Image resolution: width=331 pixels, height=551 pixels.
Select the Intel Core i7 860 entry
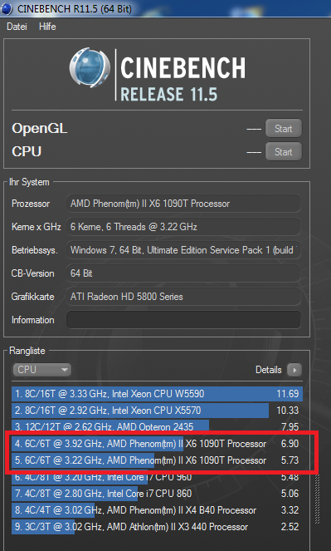(157, 494)
